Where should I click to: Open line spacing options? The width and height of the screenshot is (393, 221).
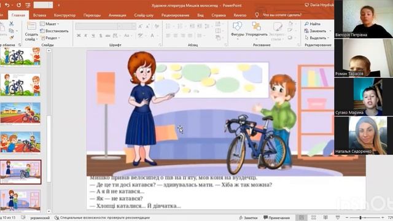(x=207, y=26)
